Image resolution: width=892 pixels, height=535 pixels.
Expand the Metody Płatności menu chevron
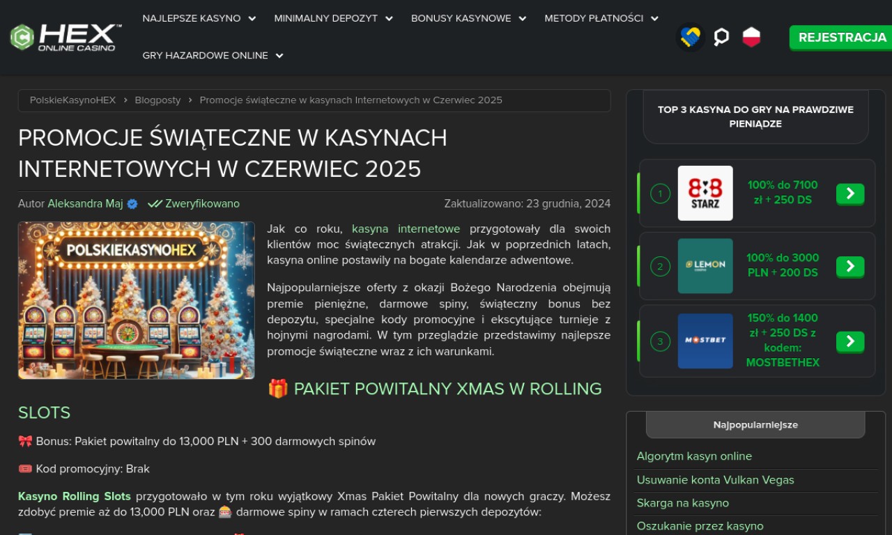tap(654, 19)
